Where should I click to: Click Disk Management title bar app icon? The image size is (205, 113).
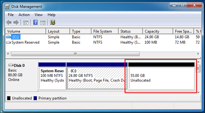(7, 7)
